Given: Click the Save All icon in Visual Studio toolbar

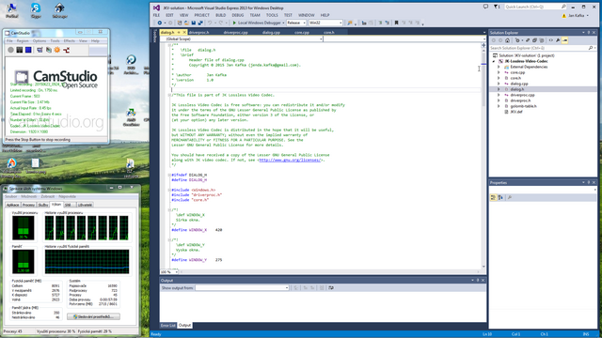Looking at the screenshot, I should pyautogui.click(x=200, y=23).
